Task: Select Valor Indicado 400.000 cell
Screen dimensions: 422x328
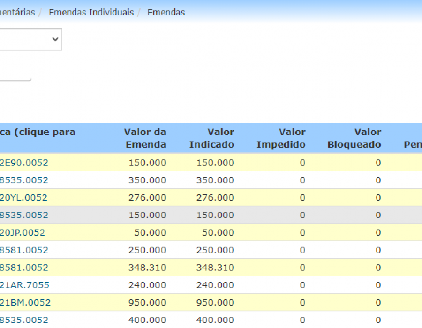Action: pos(215,320)
